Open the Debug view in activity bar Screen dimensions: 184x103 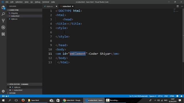click(x=3, y=27)
